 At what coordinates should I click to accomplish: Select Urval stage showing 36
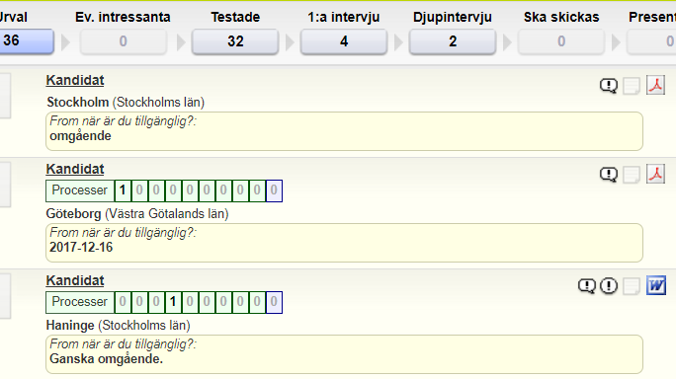pos(26,40)
